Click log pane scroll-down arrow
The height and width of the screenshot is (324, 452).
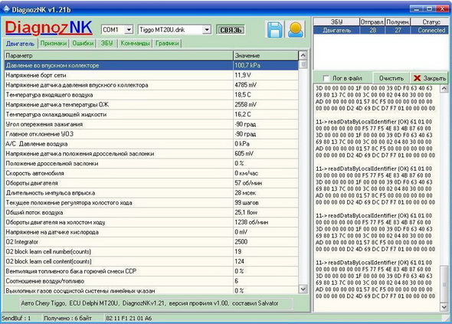click(x=444, y=307)
